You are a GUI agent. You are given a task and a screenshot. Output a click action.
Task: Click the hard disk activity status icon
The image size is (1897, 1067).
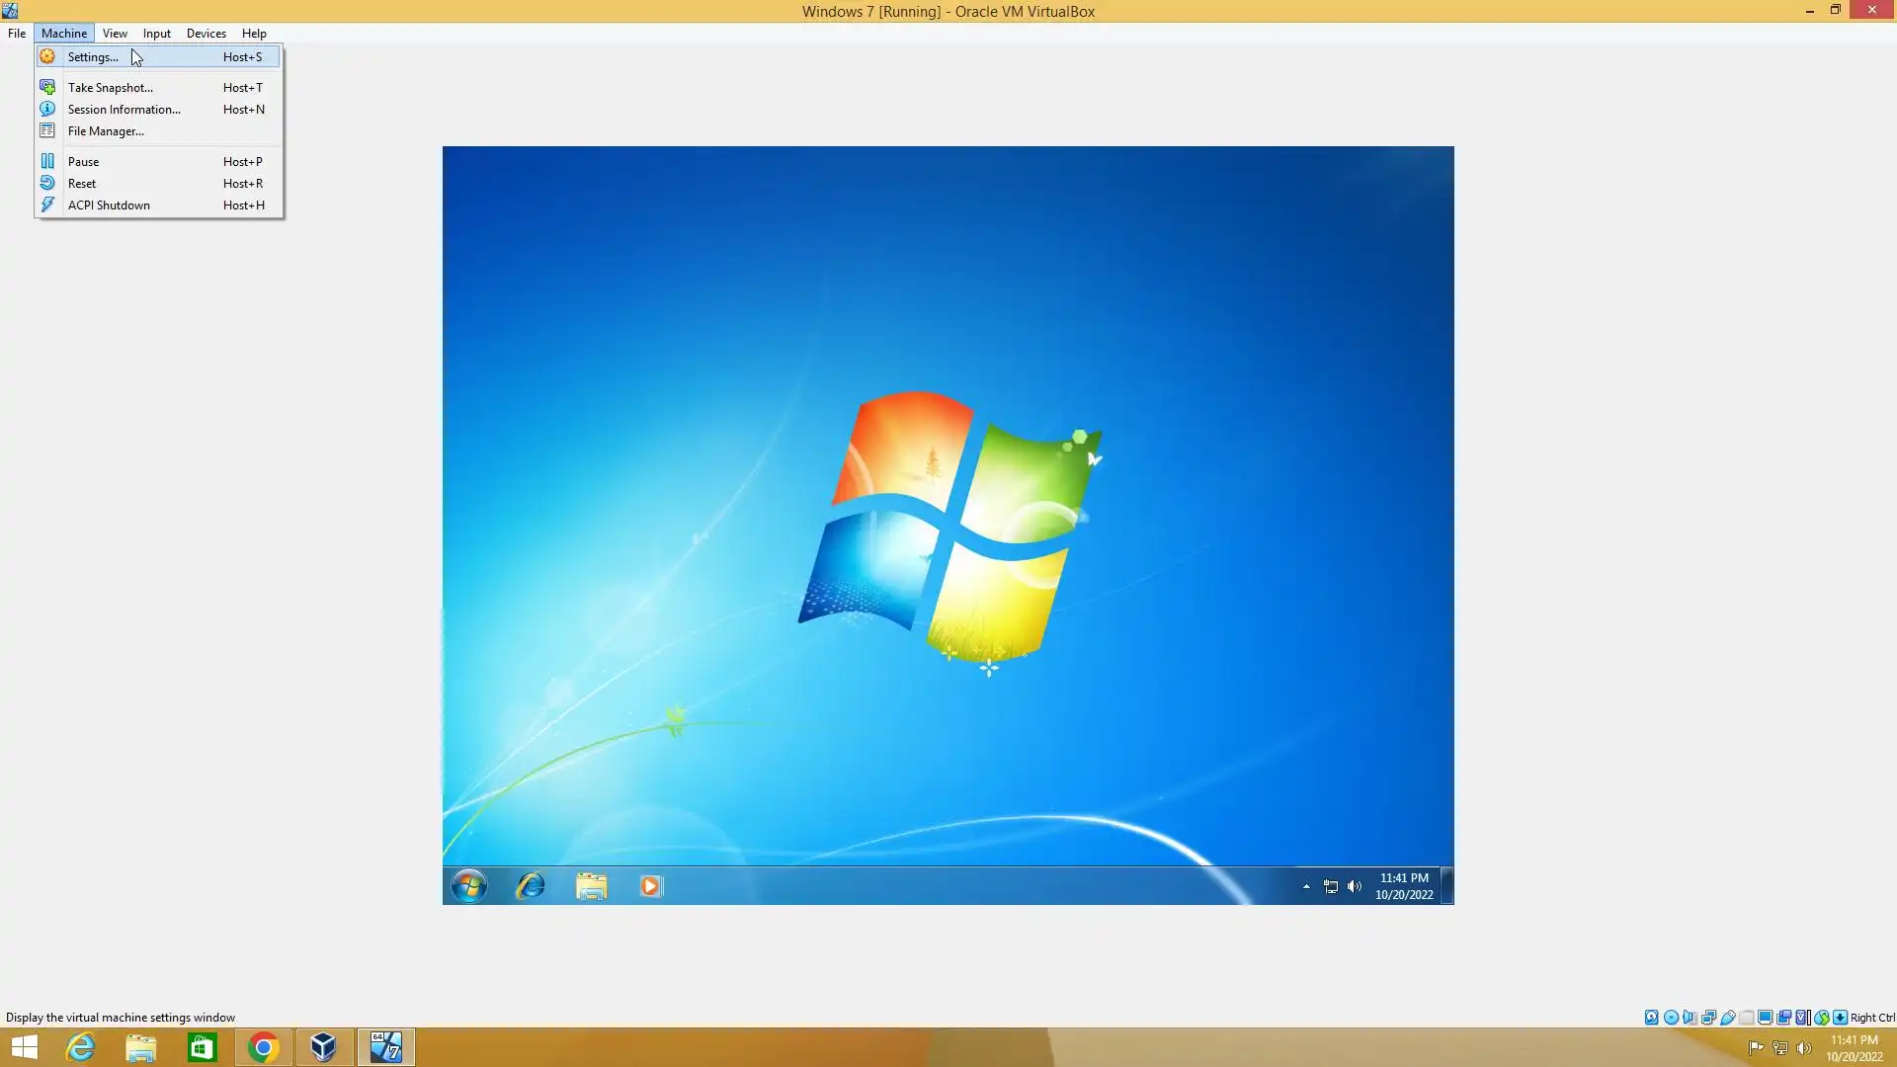[x=1651, y=1018]
